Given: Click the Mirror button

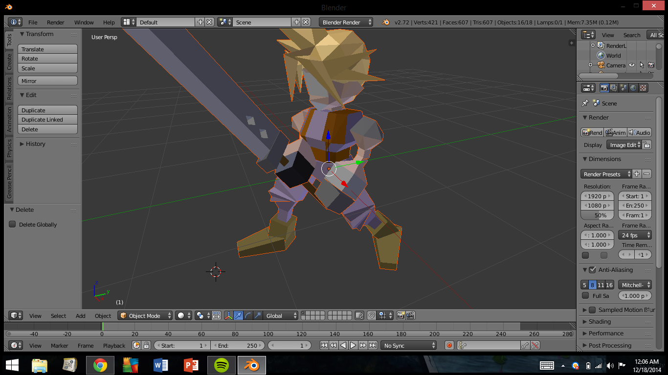Looking at the screenshot, I should tap(48, 81).
